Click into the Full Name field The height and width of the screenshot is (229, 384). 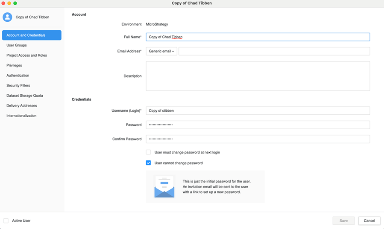[x=258, y=37]
